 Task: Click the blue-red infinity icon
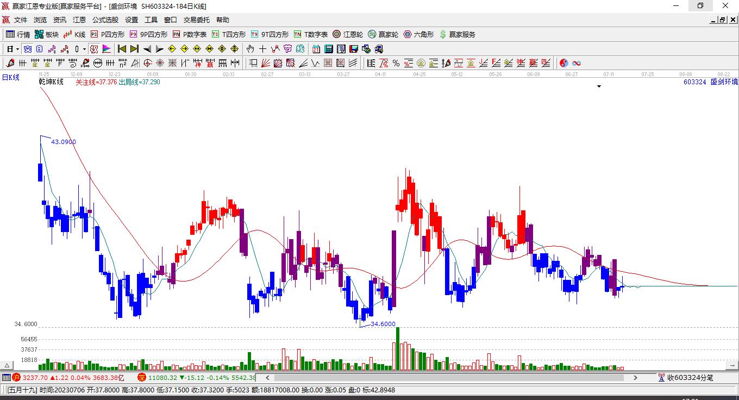[577, 63]
